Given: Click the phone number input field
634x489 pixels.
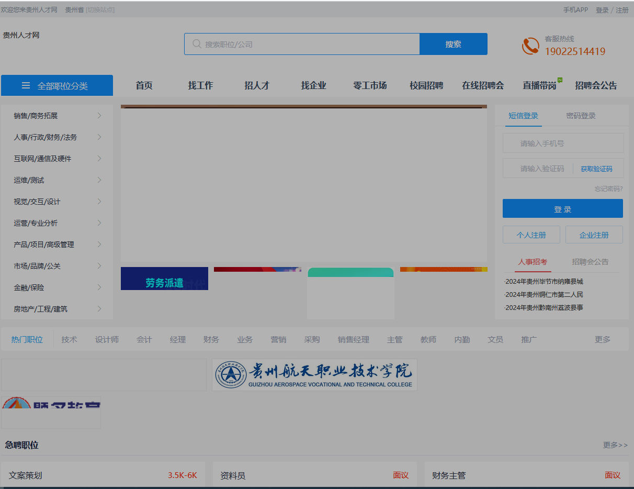Looking at the screenshot, I should [x=563, y=142].
